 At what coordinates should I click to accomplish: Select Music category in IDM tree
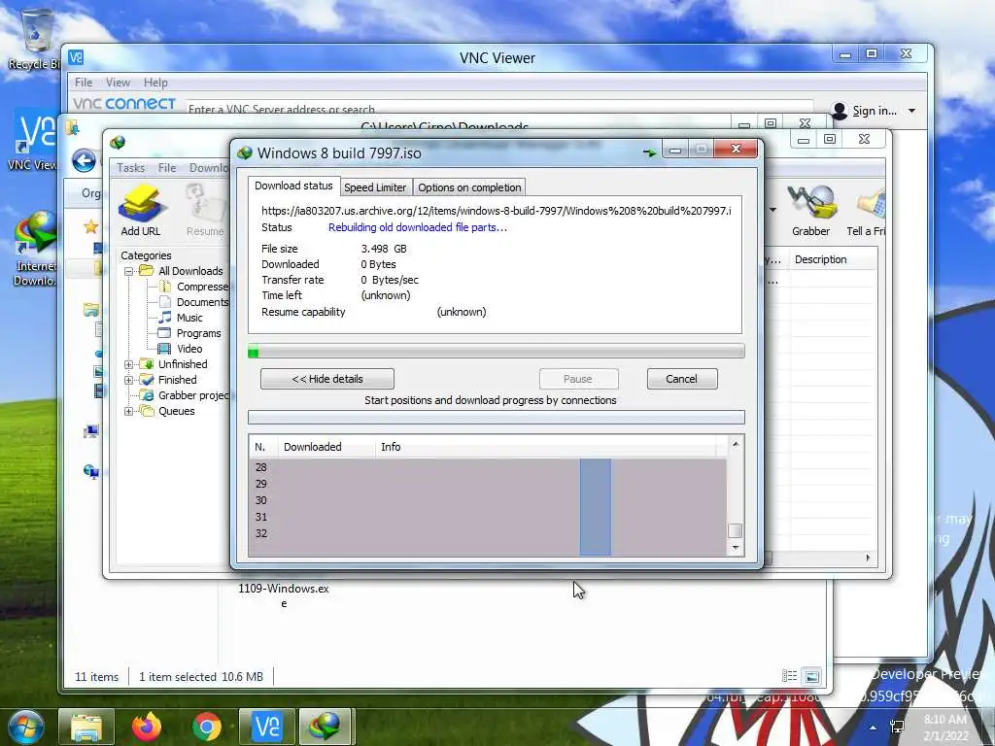181,318
